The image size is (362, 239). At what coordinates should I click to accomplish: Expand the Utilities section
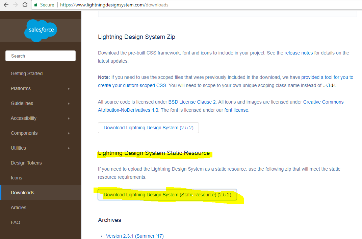(x=18, y=148)
